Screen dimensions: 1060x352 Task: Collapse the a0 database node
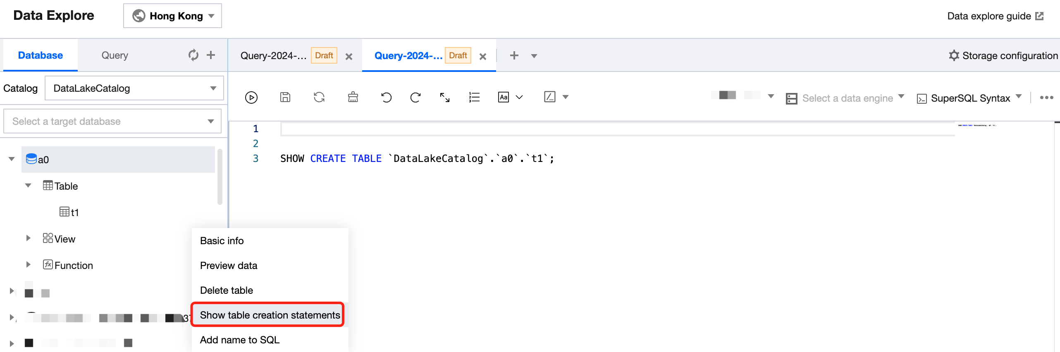click(12, 159)
